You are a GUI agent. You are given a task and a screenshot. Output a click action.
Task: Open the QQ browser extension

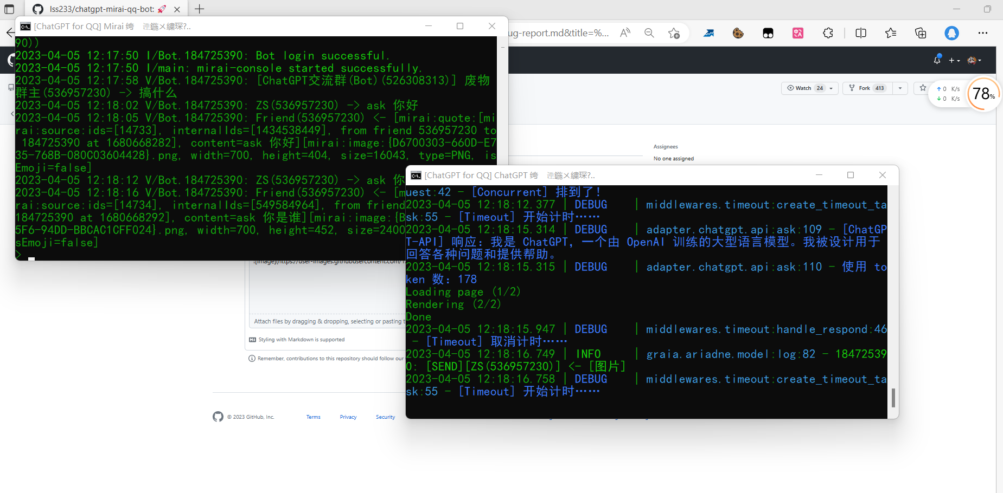(x=951, y=33)
